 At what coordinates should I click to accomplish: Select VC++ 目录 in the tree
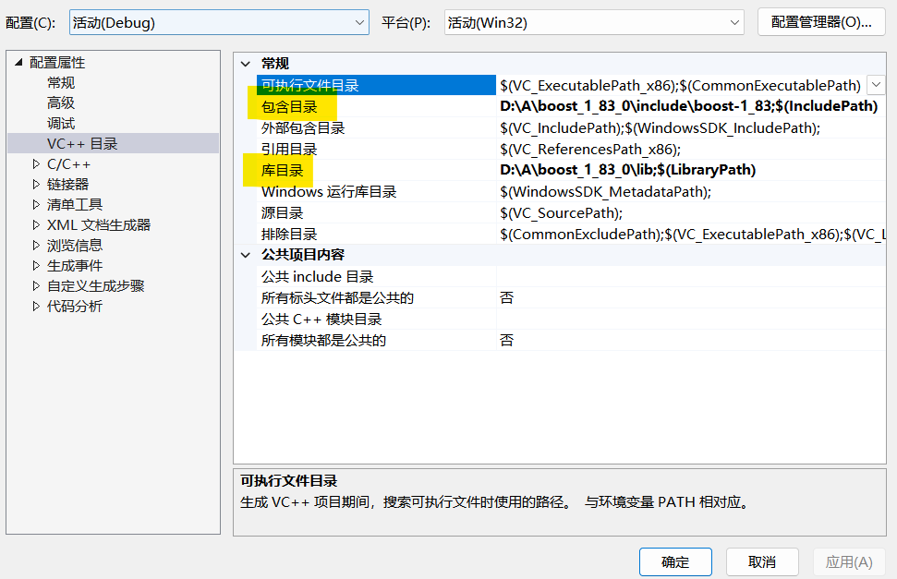(x=82, y=144)
